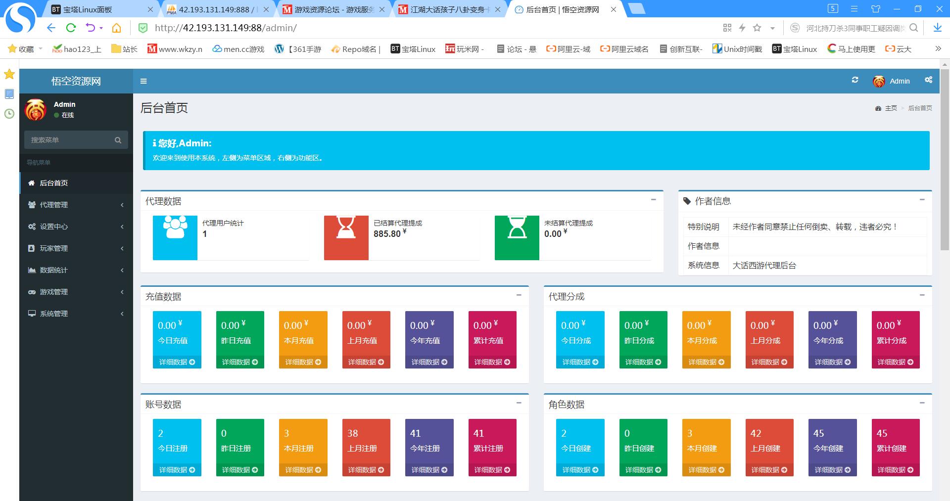Expand the 代理管理 sidebar menu

tap(76, 205)
